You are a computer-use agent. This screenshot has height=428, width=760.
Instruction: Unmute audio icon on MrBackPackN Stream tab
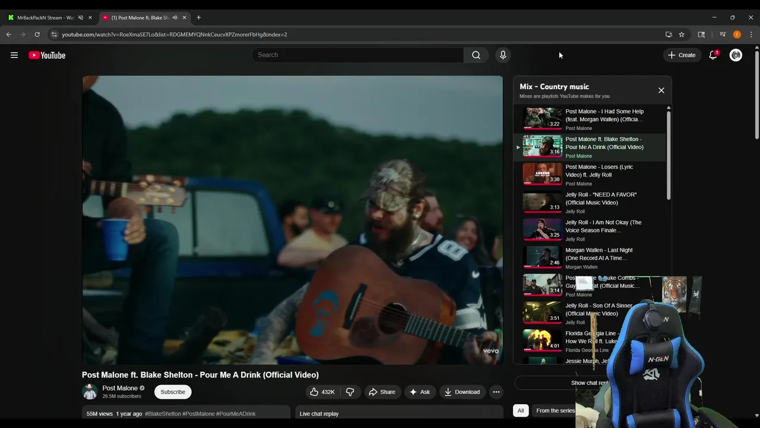point(81,17)
